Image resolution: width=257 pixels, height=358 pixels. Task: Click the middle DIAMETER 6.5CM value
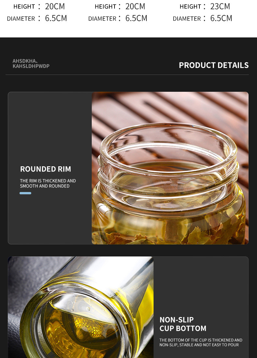tap(136, 18)
